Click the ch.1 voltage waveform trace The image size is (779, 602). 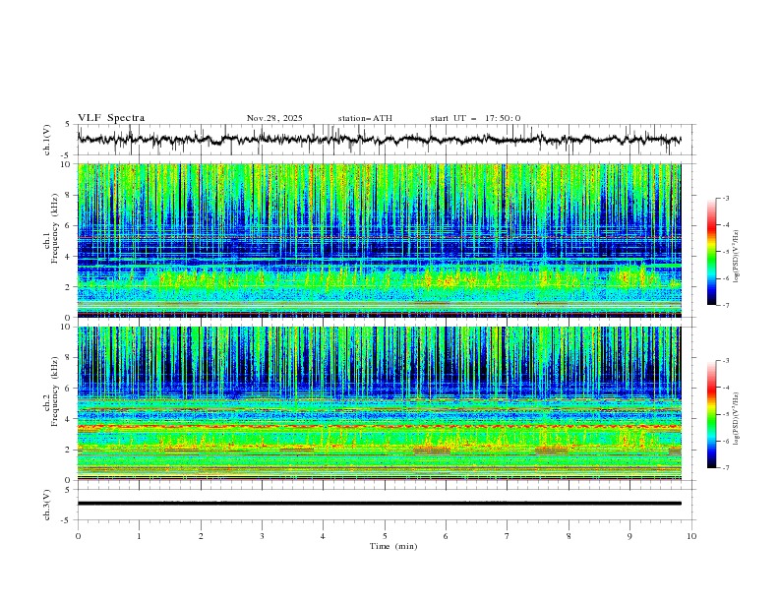pos(379,139)
